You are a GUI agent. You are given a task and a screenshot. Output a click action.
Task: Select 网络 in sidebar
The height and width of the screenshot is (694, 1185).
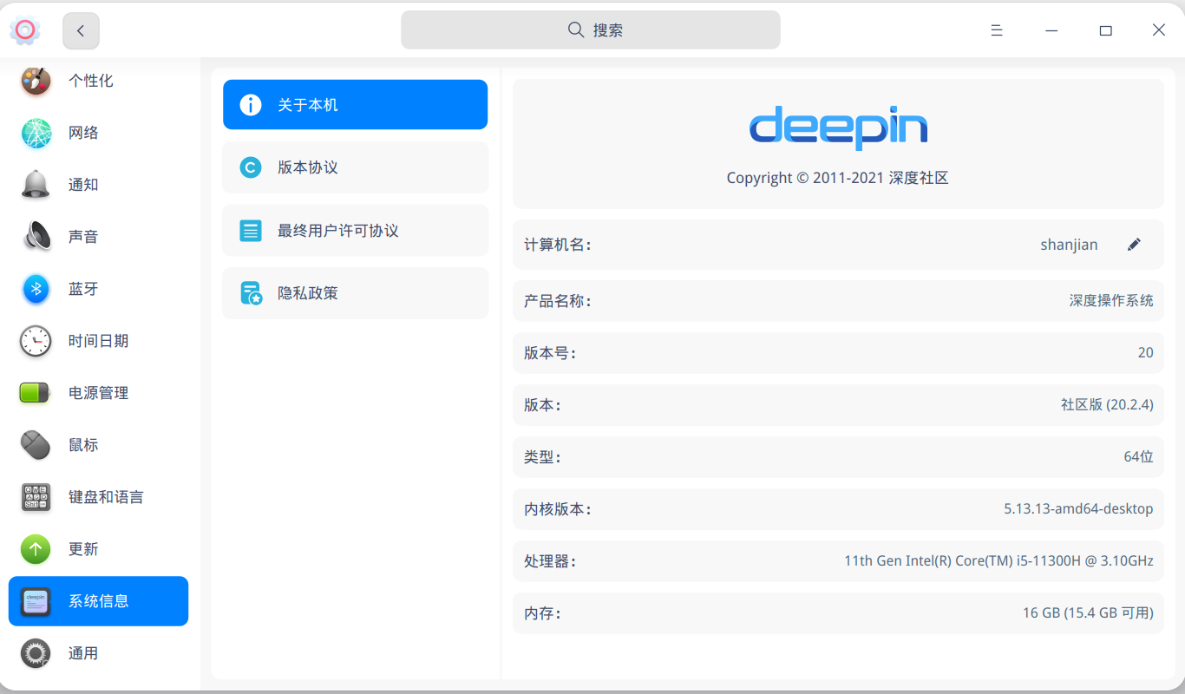click(98, 133)
